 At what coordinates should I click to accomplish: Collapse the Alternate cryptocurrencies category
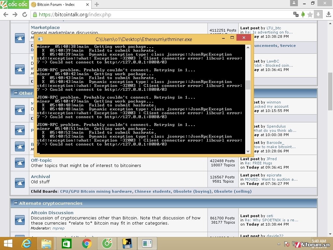click(16, 203)
